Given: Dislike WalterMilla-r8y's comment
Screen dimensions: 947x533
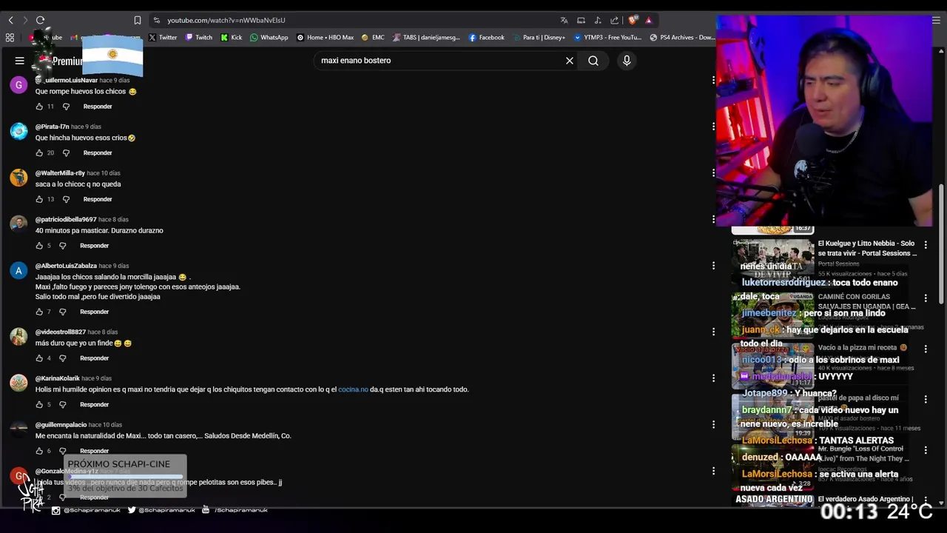Looking at the screenshot, I should coord(66,199).
